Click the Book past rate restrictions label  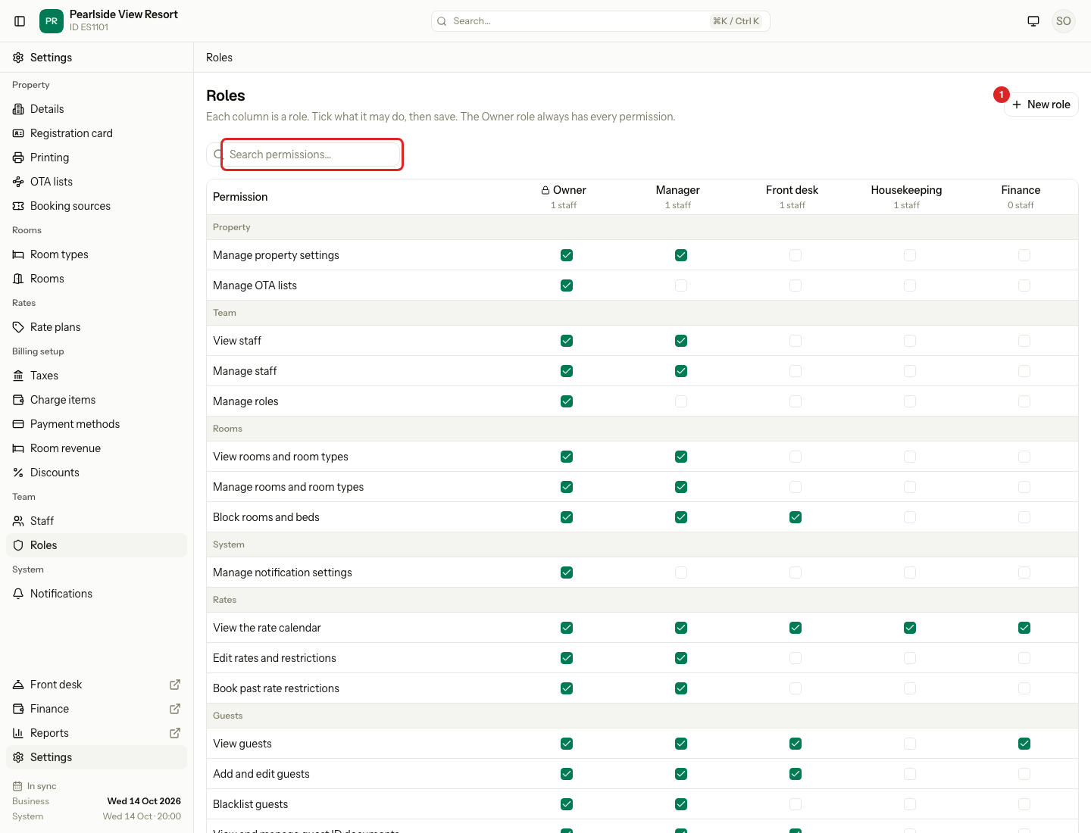coord(276,688)
